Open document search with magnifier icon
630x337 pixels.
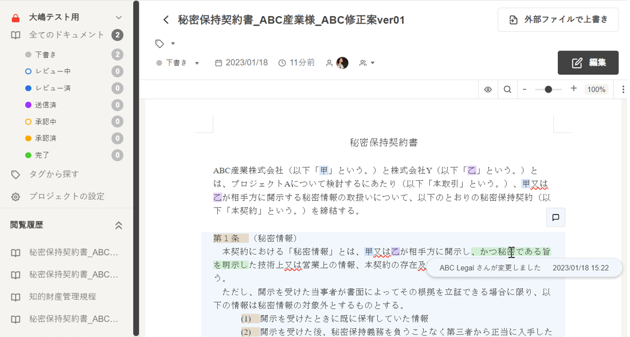coord(507,89)
